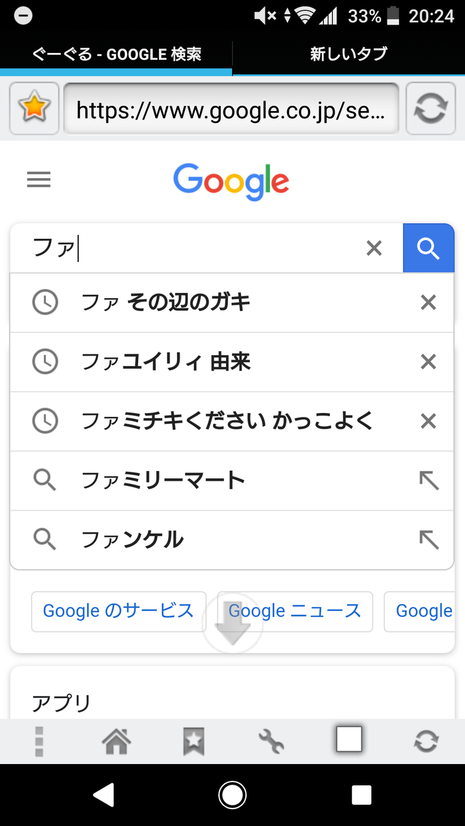Delete the ファユイリィ 由来 history entry
Image resolution: width=465 pixels, height=826 pixels.
click(428, 361)
